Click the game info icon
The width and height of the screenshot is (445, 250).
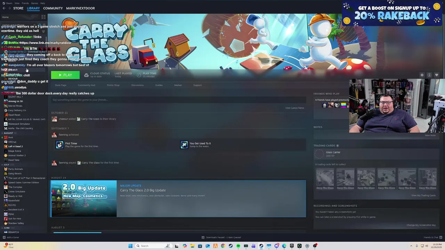429,75
